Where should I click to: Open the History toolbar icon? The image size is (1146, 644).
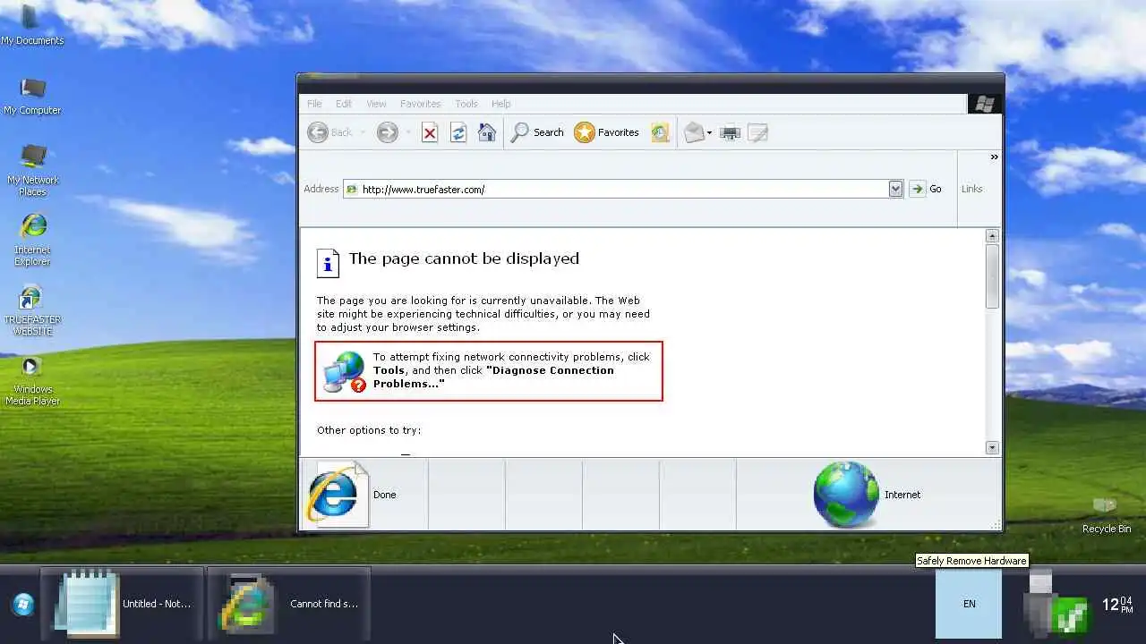coord(660,132)
